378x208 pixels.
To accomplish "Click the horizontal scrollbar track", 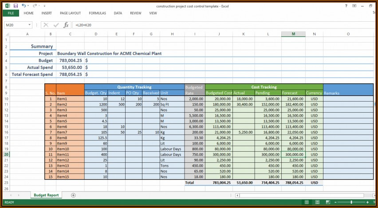I will [302, 196].
